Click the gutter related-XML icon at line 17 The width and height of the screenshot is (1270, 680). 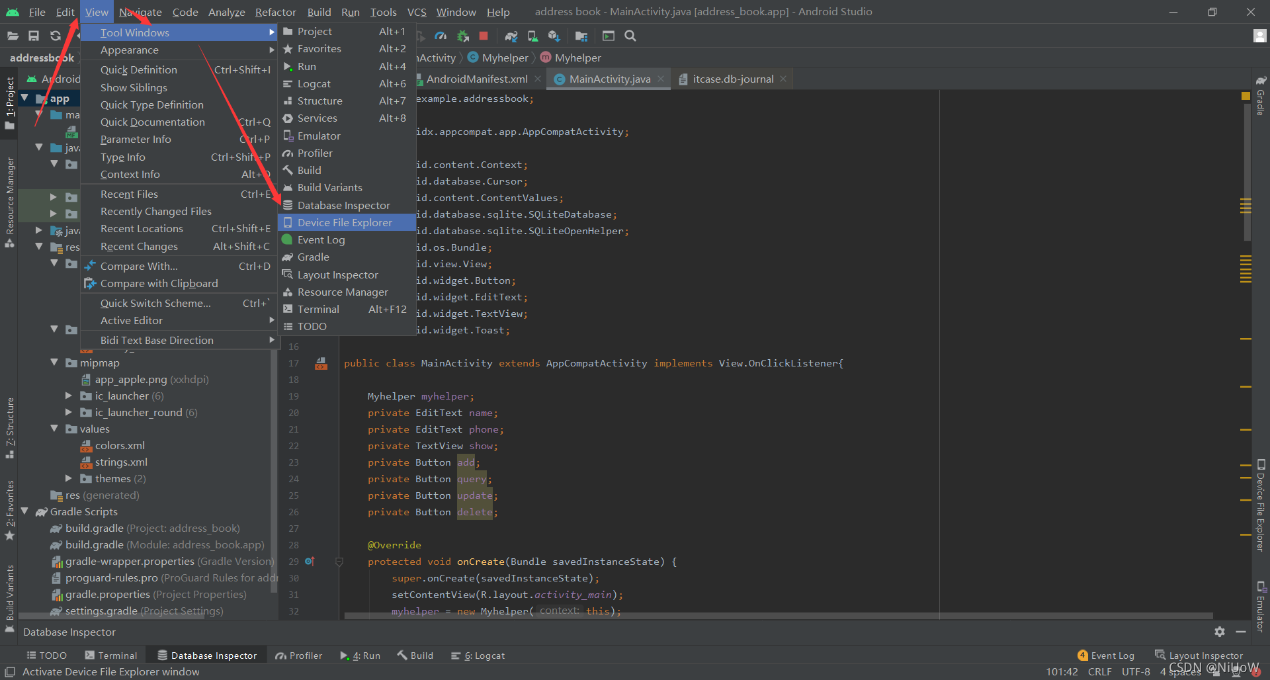[x=321, y=363]
